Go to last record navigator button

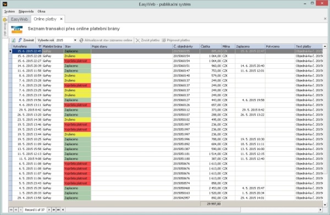pos(58,210)
